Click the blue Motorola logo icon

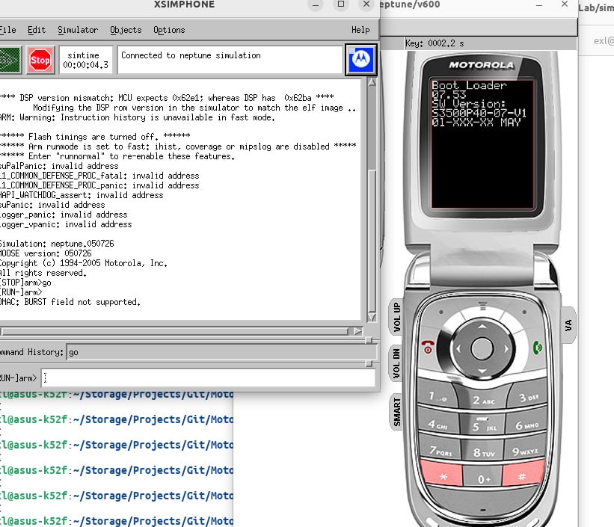tap(360, 60)
